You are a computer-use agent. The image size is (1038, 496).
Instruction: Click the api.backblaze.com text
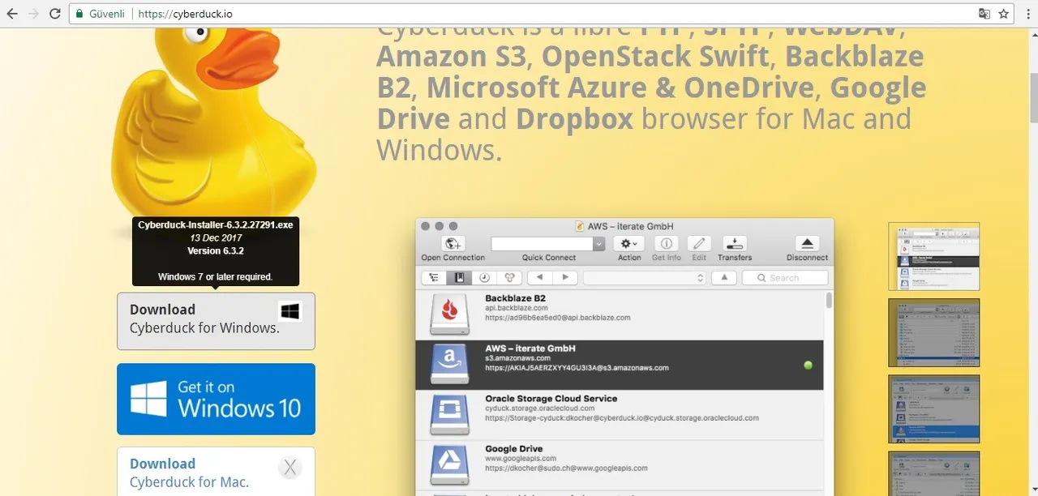pyautogui.click(x=517, y=308)
